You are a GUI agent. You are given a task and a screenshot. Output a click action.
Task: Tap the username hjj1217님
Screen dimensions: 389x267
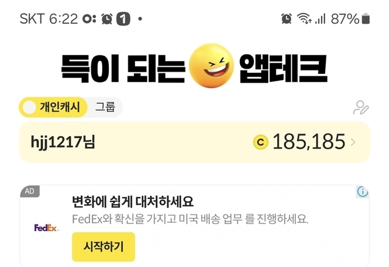coord(63,143)
